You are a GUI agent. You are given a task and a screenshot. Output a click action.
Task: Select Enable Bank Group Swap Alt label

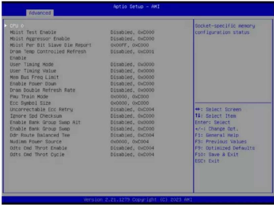[x=45, y=122]
